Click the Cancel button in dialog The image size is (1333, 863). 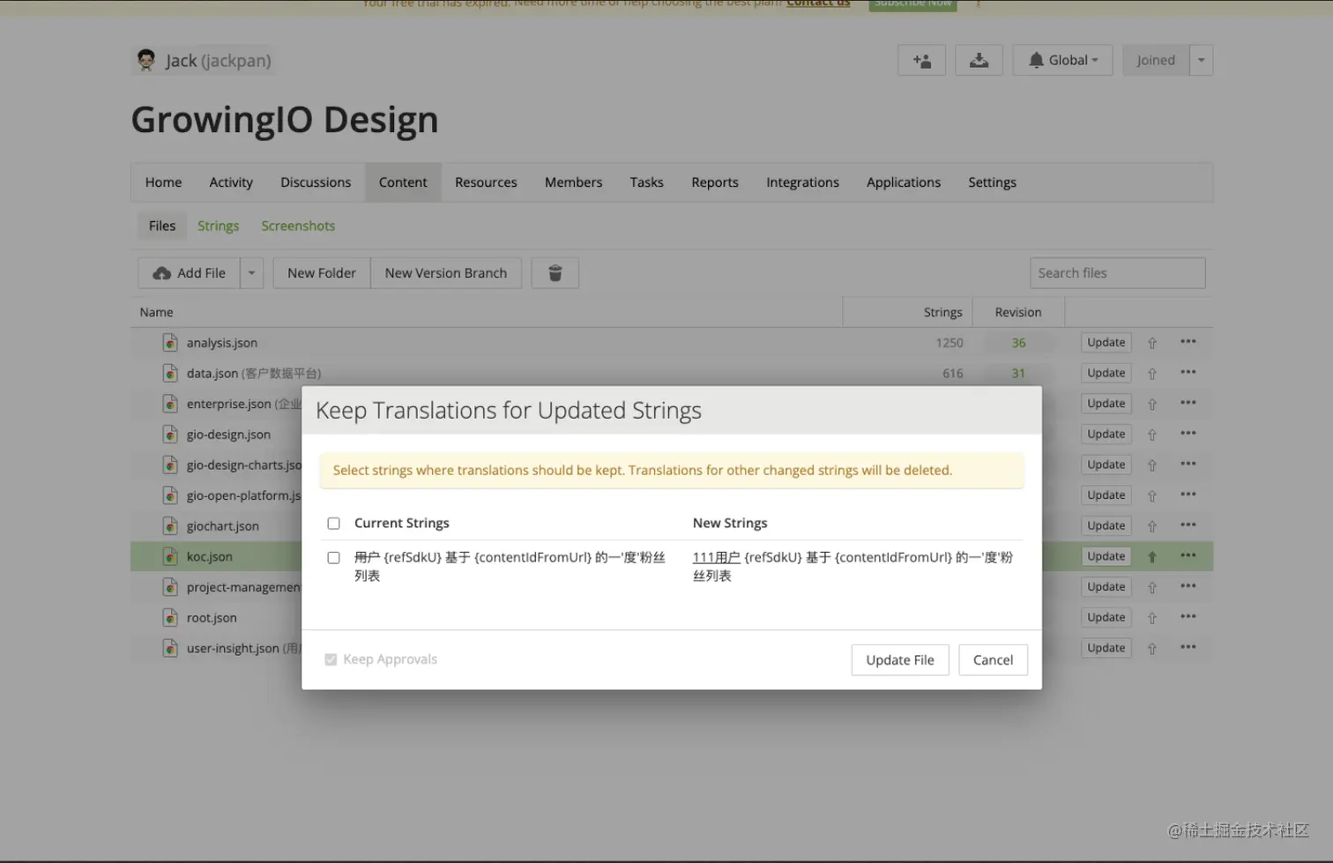[993, 660]
